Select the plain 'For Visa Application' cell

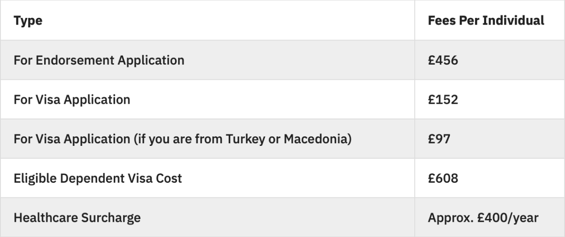click(72, 99)
